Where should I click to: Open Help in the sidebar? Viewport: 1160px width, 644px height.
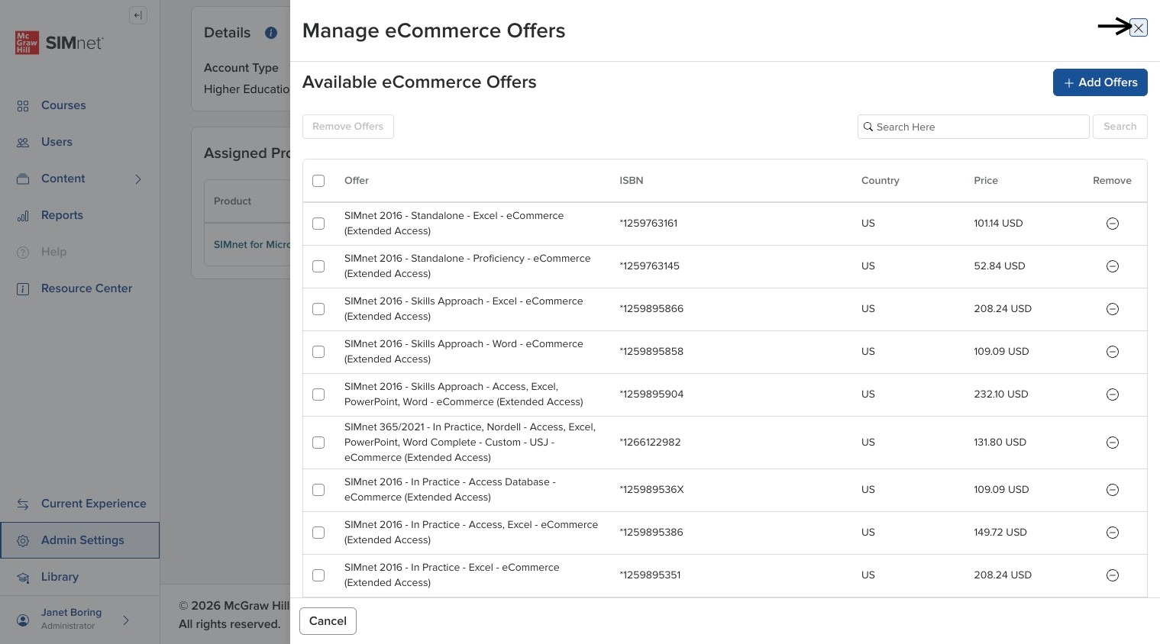(53, 252)
